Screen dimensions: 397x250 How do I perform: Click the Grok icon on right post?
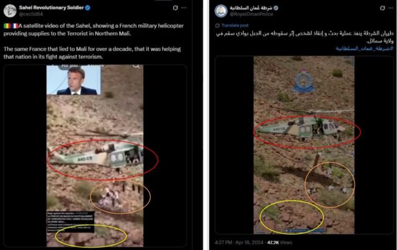[x=383, y=8]
